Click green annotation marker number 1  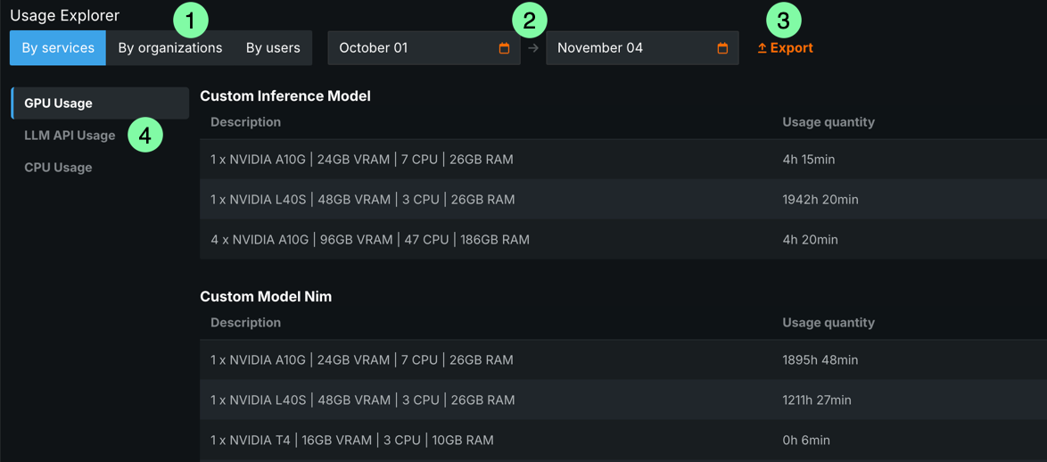tap(190, 20)
